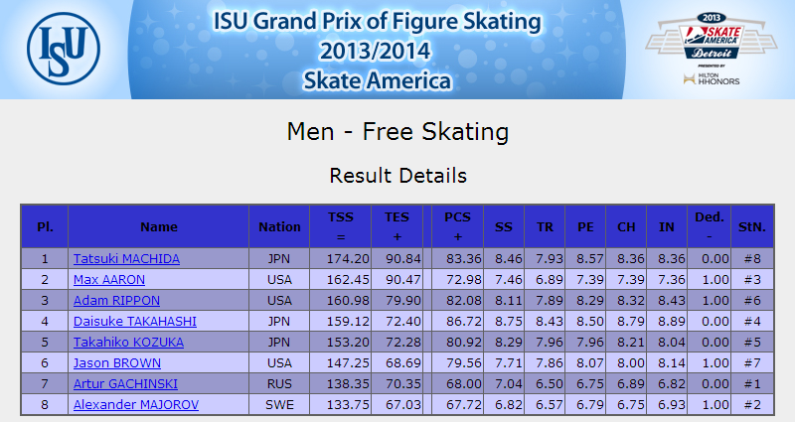795x422 pixels.
Task: Open Jason BROWN's profile link
Action: pyautogui.click(x=117, y=362)
